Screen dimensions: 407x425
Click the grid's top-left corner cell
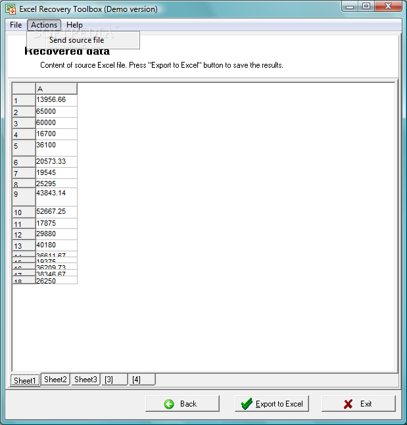[24, 89]
